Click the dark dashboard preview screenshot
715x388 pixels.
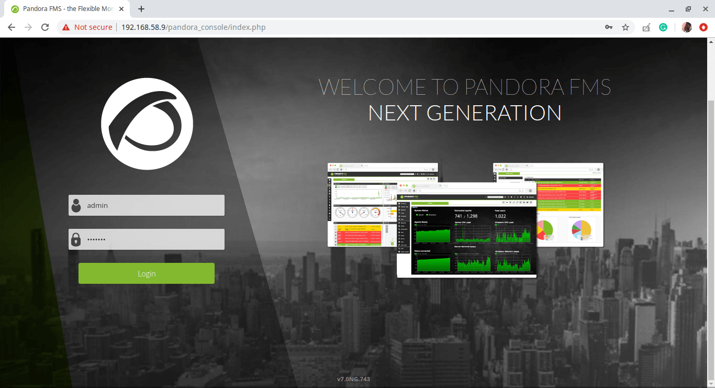pyautogui.click(x=467, y=230)
